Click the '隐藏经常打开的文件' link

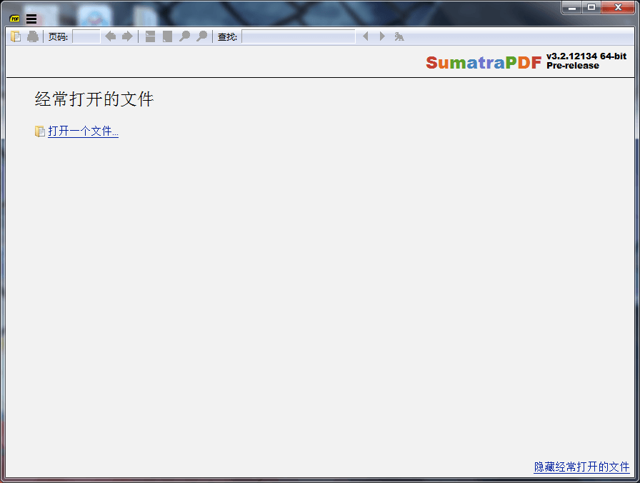coord(581,467)
